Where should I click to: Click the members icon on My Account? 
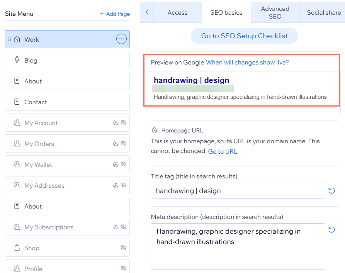17,122
